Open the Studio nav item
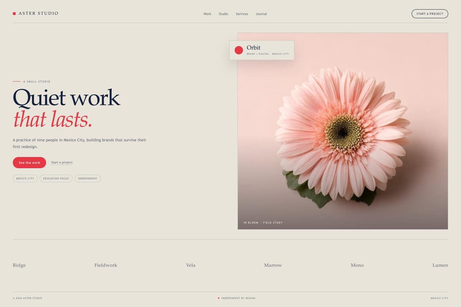 224,14
